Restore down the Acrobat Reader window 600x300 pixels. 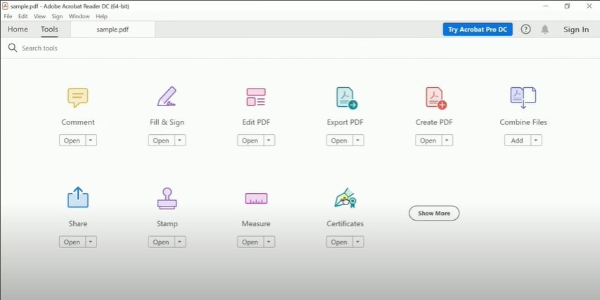coord(567,6)
